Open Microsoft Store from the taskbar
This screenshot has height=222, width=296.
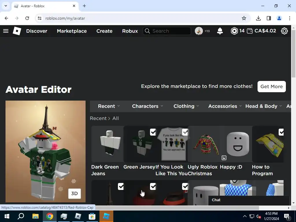click(x=92, y=216)
